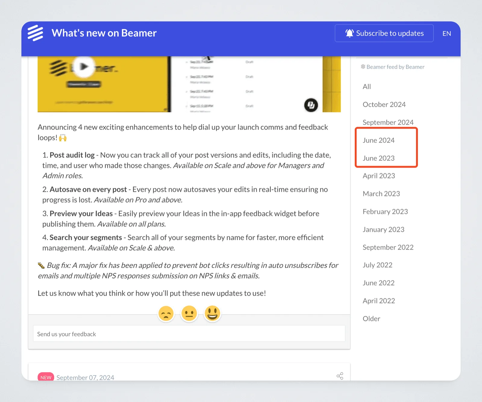Click the What's new on Beamer title
The image size is (482, 402).
[x=104, y=33]
